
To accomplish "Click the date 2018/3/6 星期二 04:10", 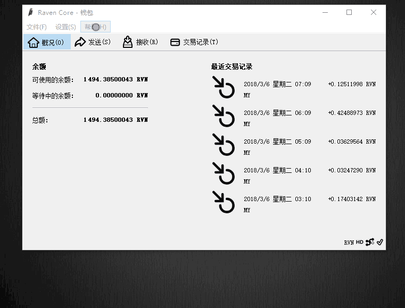I will [x=277, y=170].
